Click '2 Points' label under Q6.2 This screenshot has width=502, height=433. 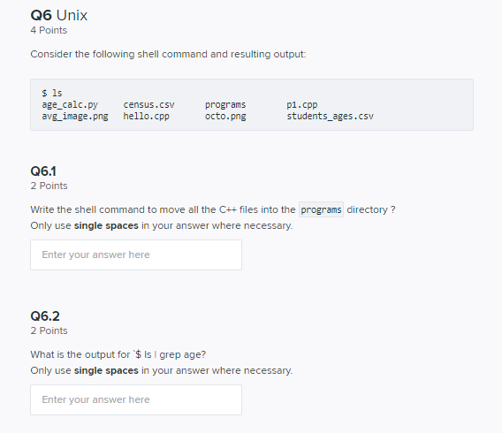pyautogui.click(x=49, y=330)
